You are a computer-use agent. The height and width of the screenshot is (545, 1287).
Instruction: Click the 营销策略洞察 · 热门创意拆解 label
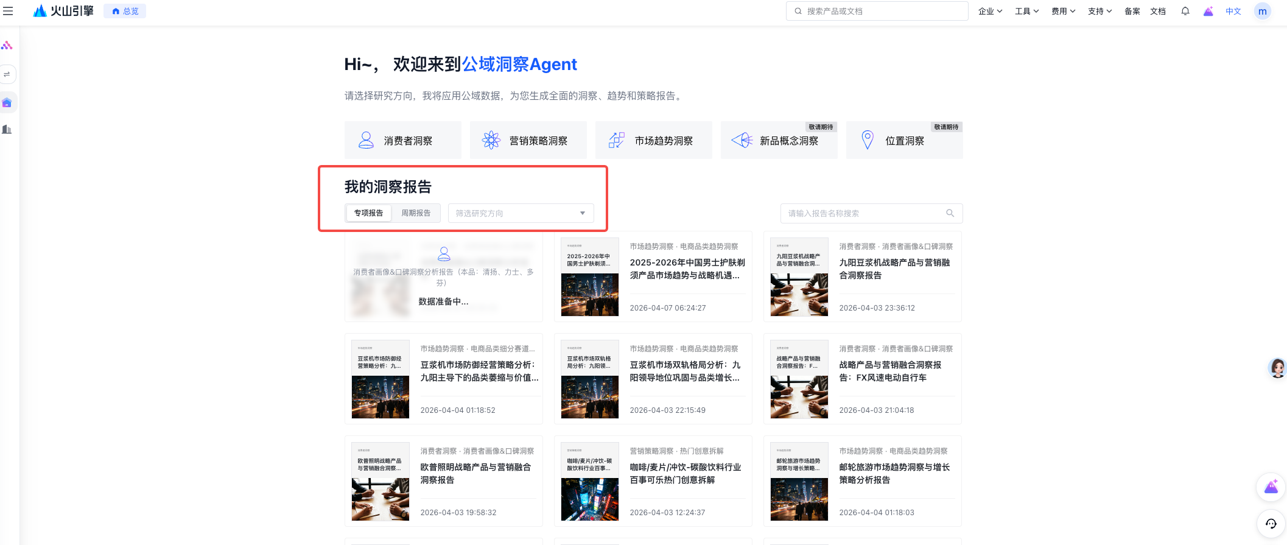point(677,451)
